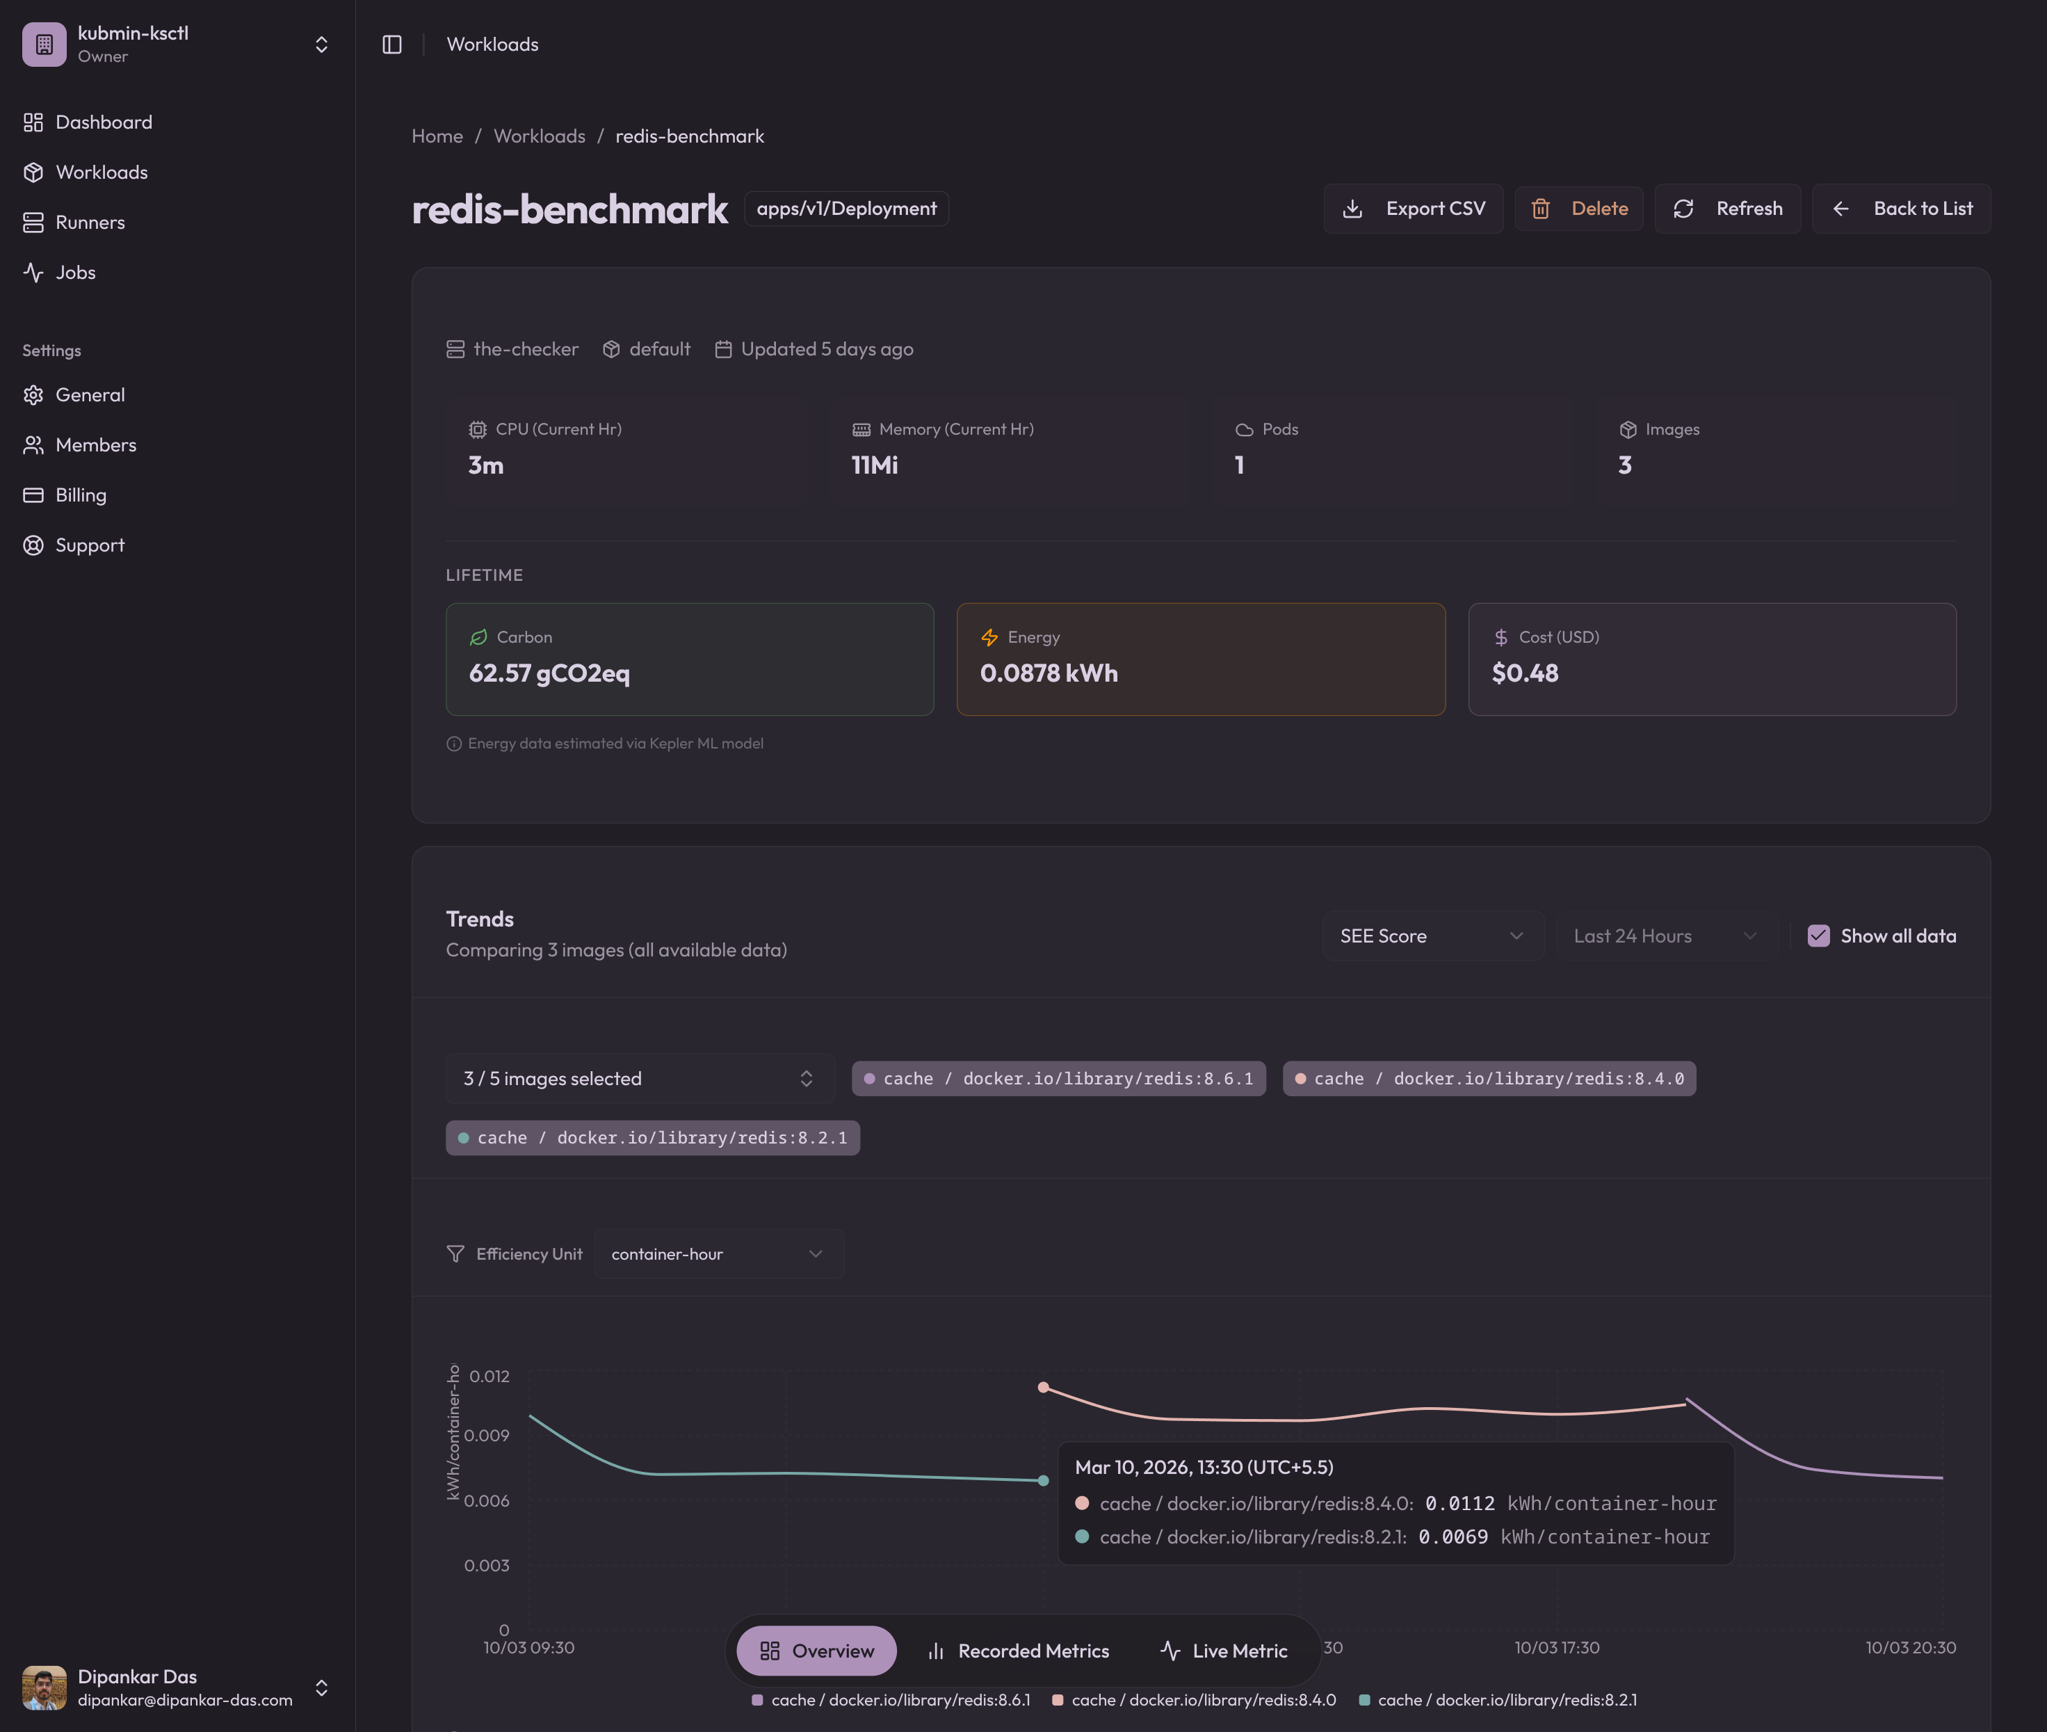
Task: Open the Billing section
Action: coord(81,495)
